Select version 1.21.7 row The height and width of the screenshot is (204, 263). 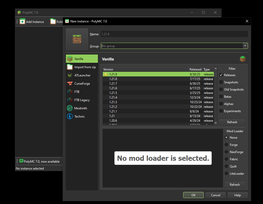[x=158, y=83]
